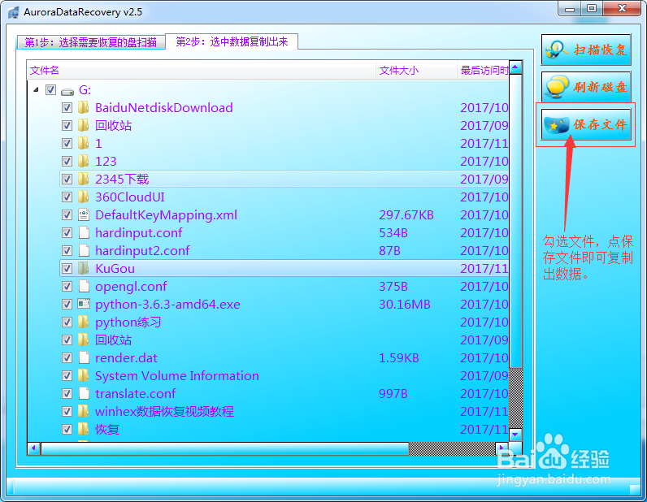Click the horizontal scrollbar right arrow
This screenshot has width=647, height=502.
[502, 448]
